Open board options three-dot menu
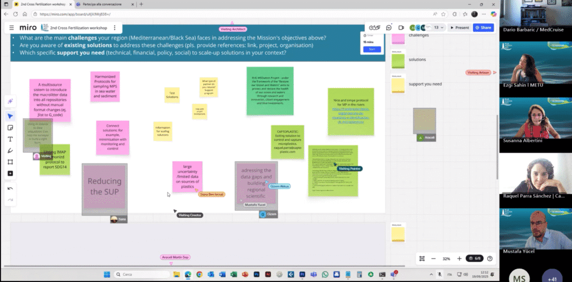 [115, 27]
